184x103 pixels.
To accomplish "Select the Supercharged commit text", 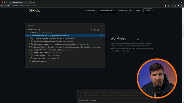I will [39, 56].
